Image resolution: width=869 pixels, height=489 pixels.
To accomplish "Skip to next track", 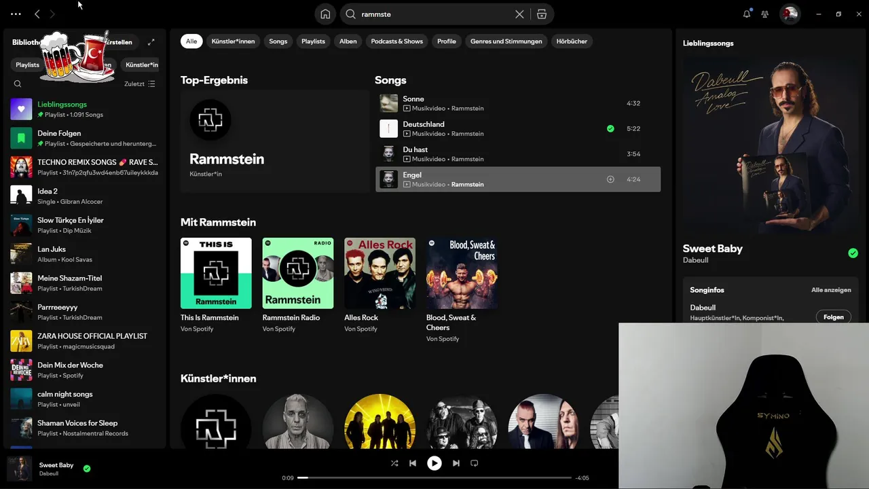I will click(456, 463).
